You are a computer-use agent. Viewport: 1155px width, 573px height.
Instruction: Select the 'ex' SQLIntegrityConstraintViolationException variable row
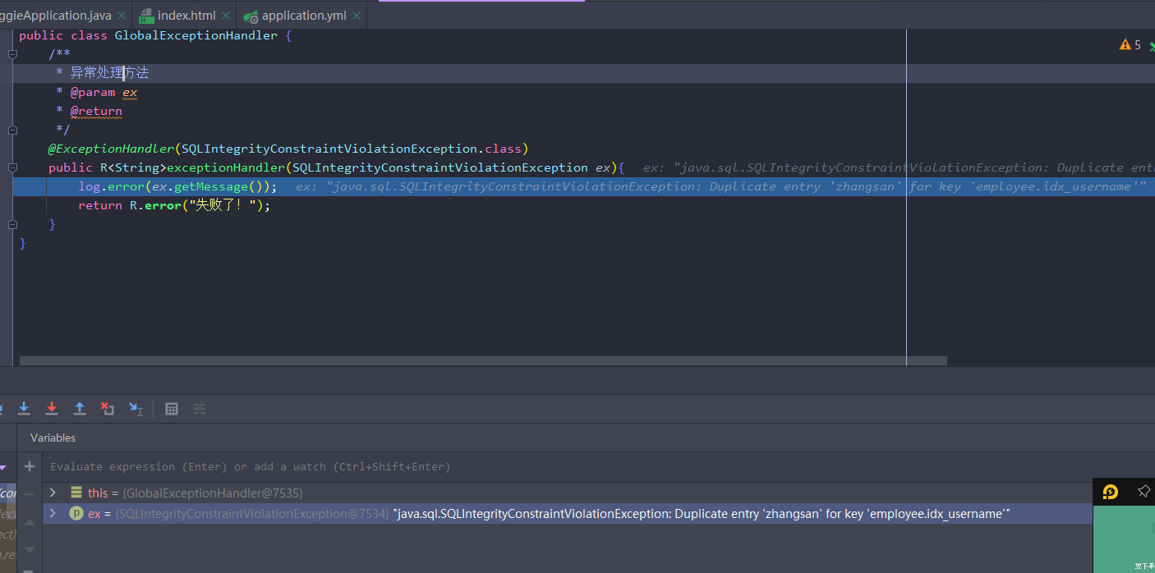(567, 513)
